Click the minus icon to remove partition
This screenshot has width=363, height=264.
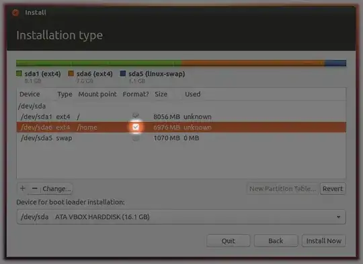[35, 188]
